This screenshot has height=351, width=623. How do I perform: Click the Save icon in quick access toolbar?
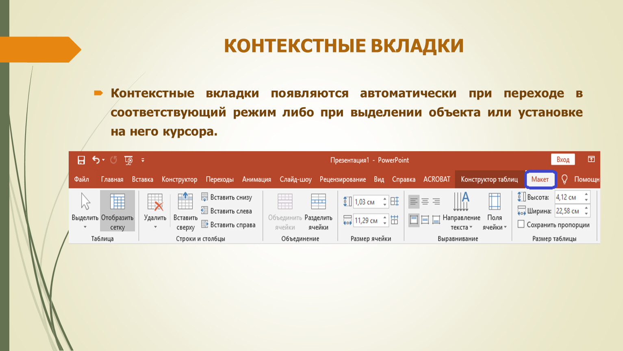[81, 160]
